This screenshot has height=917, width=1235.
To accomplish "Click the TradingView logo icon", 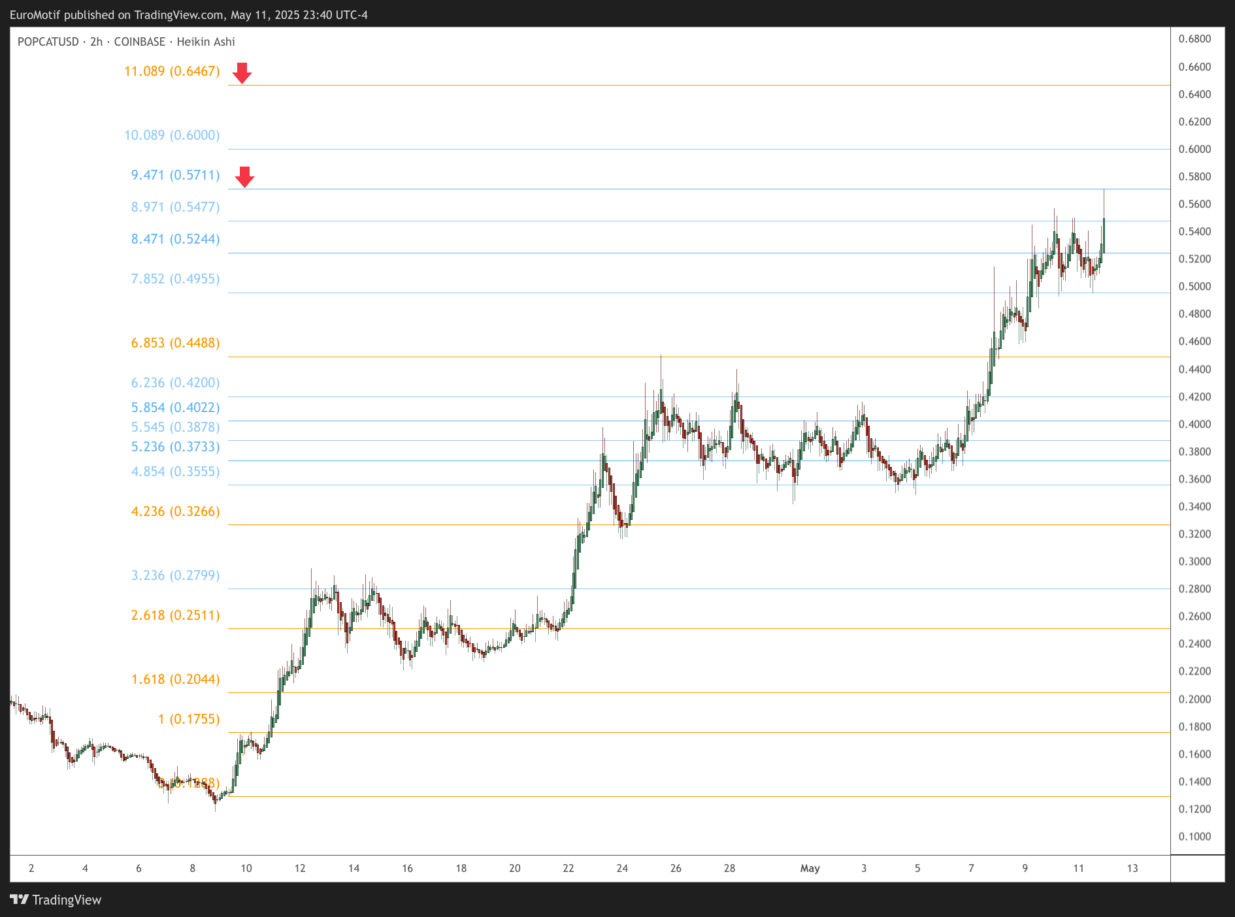I will pyautogui.click(x=20, y=899).
